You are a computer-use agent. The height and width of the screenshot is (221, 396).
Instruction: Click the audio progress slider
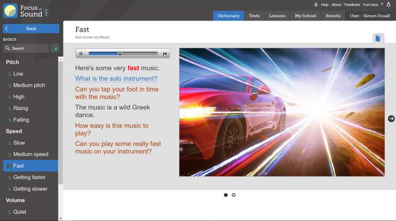pos(123,53)
